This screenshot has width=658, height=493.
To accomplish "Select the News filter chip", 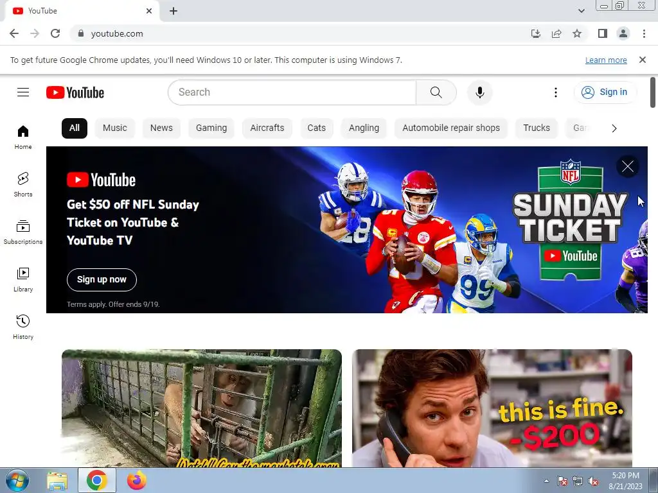I will click(x=161, y=128).
